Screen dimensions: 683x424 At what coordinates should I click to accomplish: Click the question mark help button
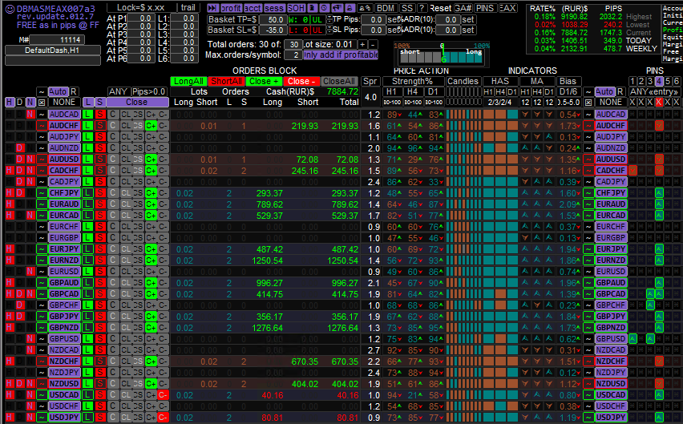click(x=422, y=8)
